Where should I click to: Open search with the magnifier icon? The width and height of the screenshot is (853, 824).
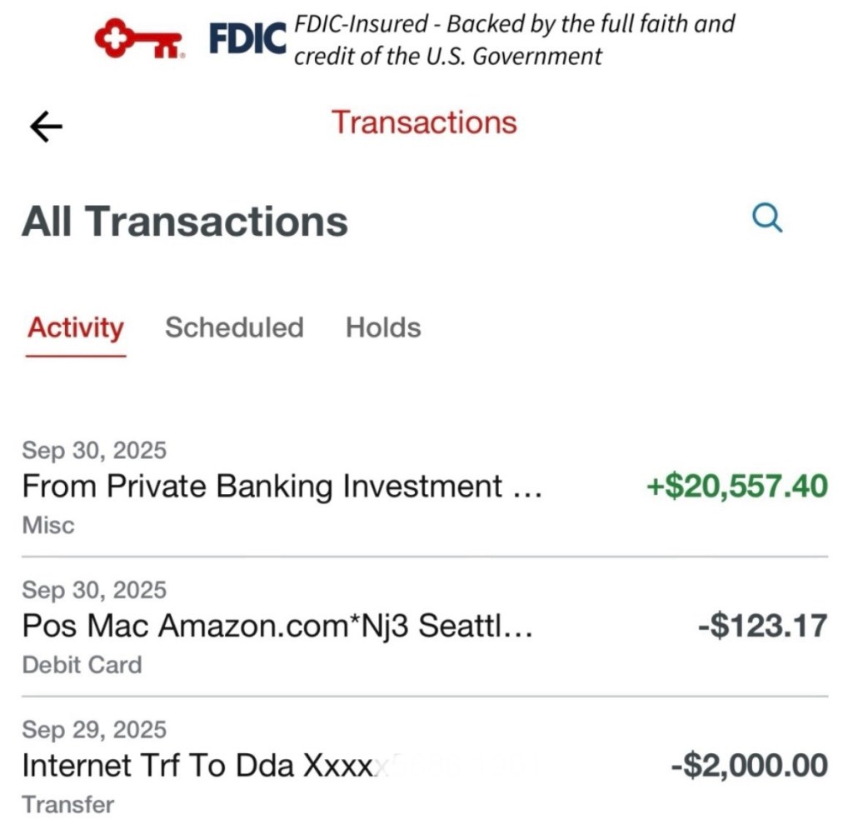pos(766,219)
